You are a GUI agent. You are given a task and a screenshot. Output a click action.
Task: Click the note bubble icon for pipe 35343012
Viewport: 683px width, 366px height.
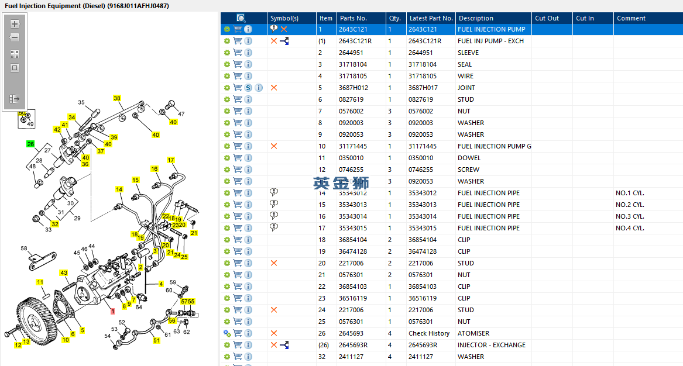(x=273, y=193)
